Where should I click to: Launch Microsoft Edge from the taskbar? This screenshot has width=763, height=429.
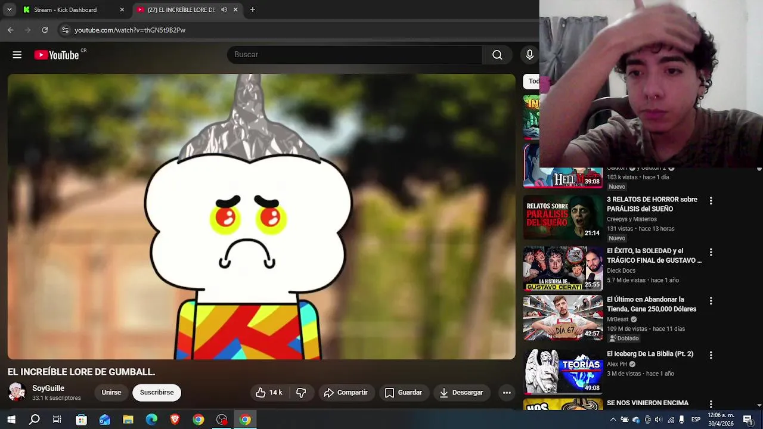click(151, 419)
